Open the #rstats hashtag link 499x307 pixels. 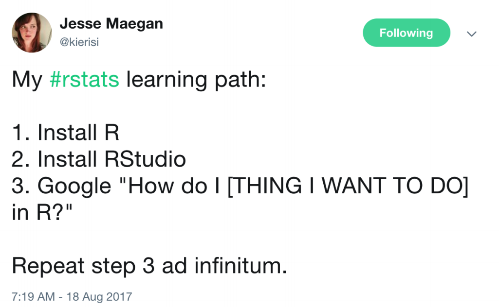tap(84, 80)
